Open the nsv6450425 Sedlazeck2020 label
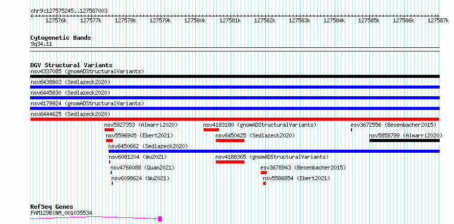The height and width of the screenshot is (224, 454). (255, 135)
